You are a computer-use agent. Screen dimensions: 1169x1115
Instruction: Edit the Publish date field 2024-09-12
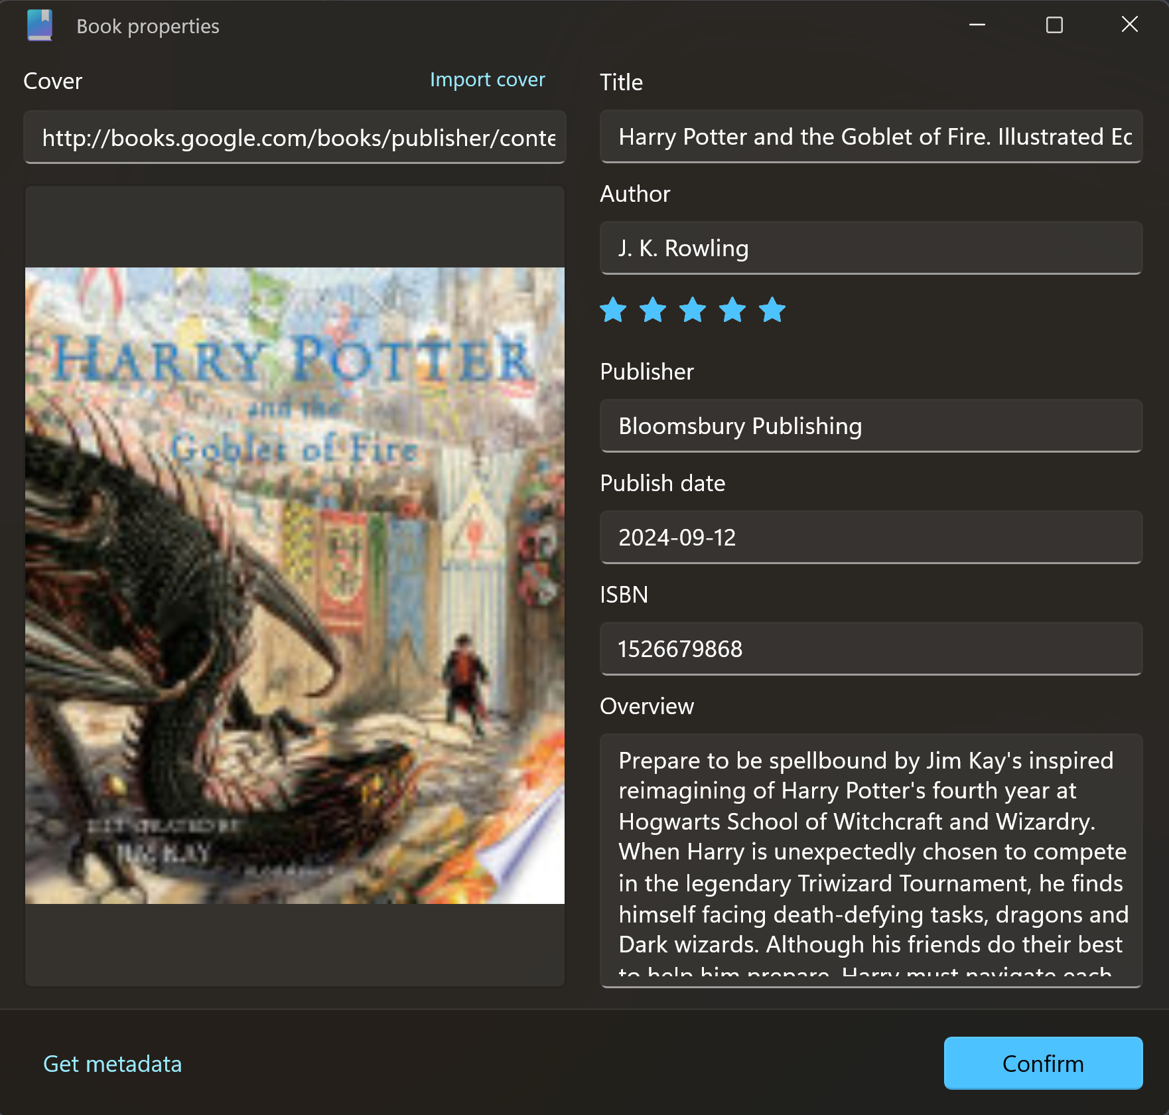[871, 538]
